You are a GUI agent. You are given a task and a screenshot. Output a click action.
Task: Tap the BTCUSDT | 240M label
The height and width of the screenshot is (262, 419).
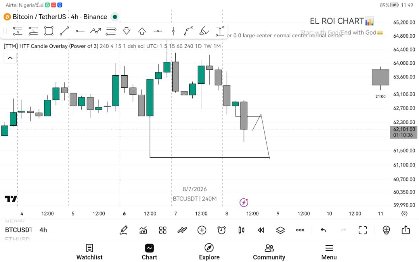(x=194, y=199)
